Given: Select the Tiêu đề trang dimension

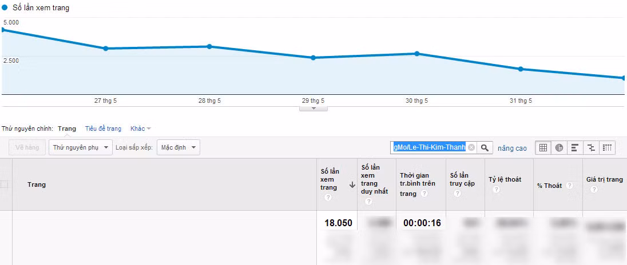Looking at the screenshot, I should click(x=103, y=129).
